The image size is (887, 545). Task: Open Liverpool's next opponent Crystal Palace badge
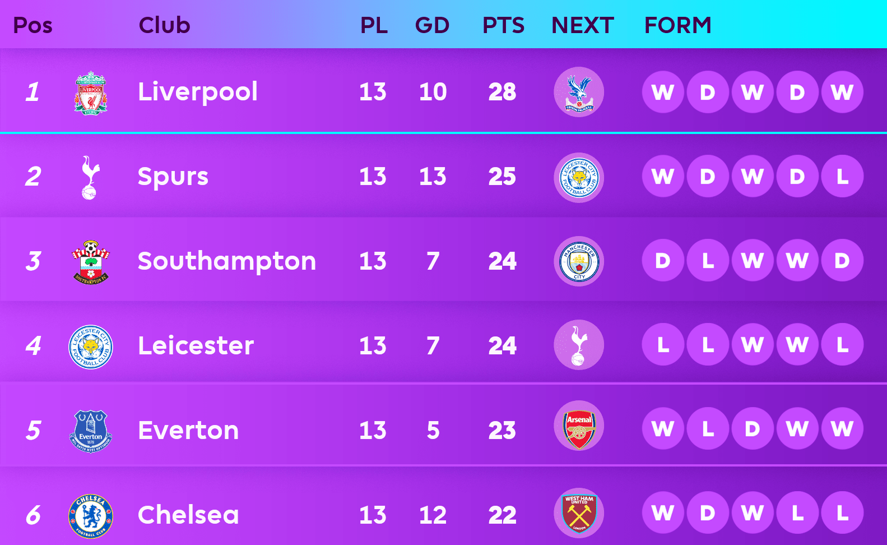pyautogui.click(x=579, y=92)
